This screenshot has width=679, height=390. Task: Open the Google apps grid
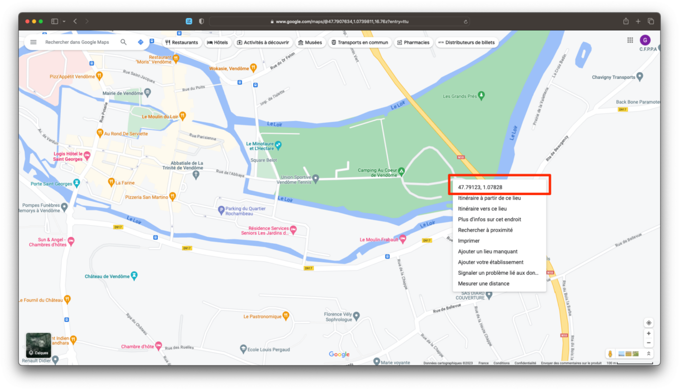pyautogui.click(x=630, y=40)
